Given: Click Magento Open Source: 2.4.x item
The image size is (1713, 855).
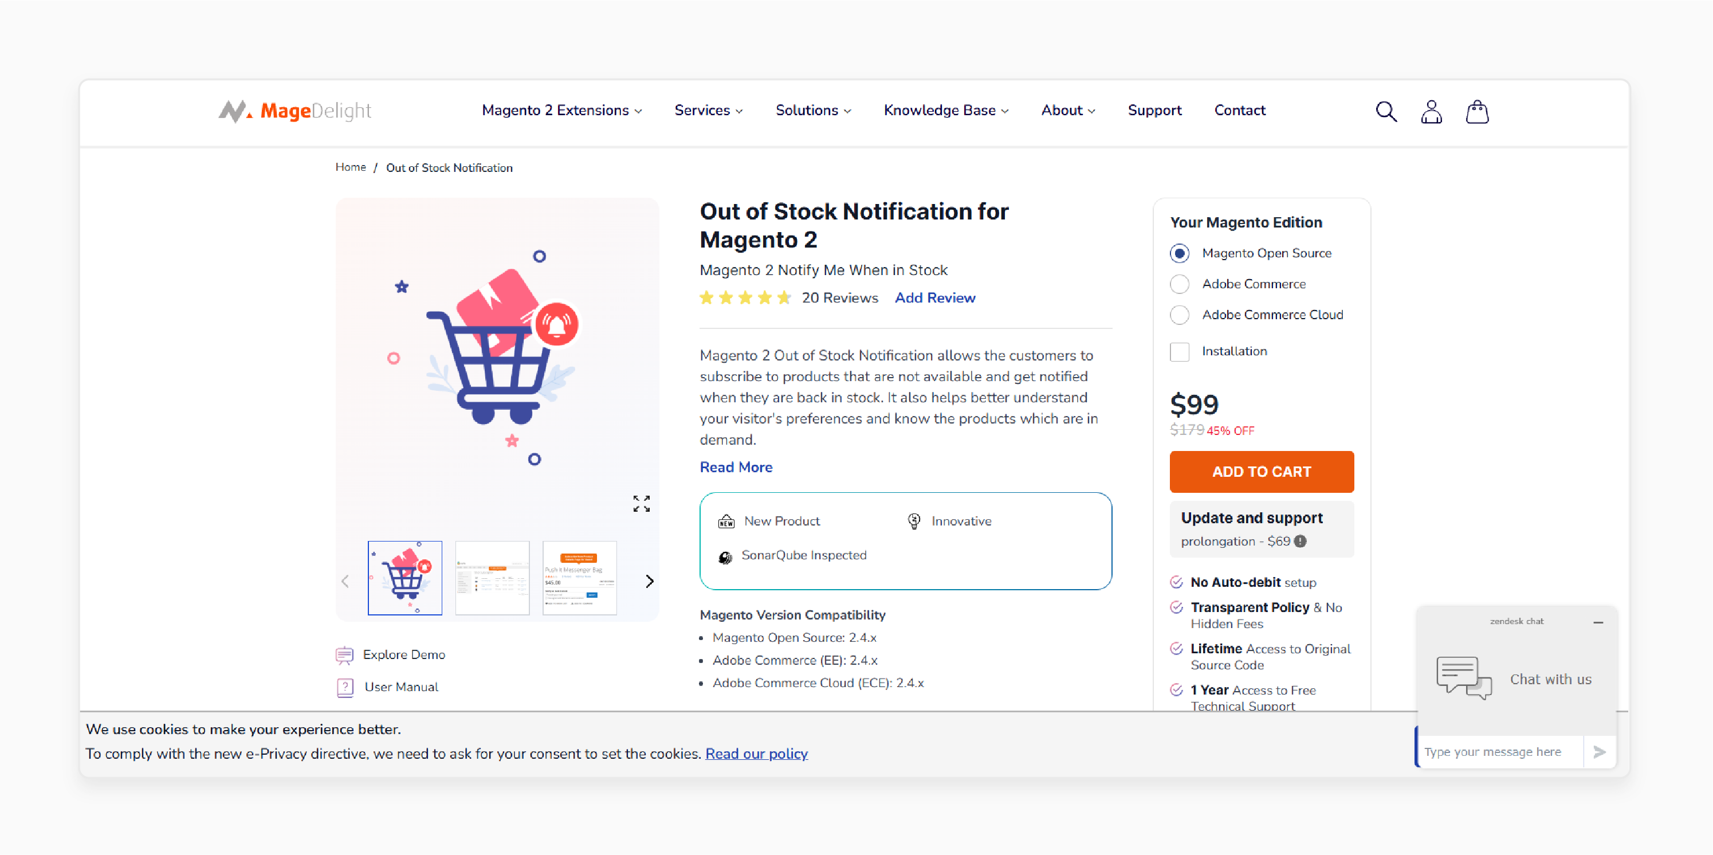Looking at the screenshot, I should [x=794, y=637].
